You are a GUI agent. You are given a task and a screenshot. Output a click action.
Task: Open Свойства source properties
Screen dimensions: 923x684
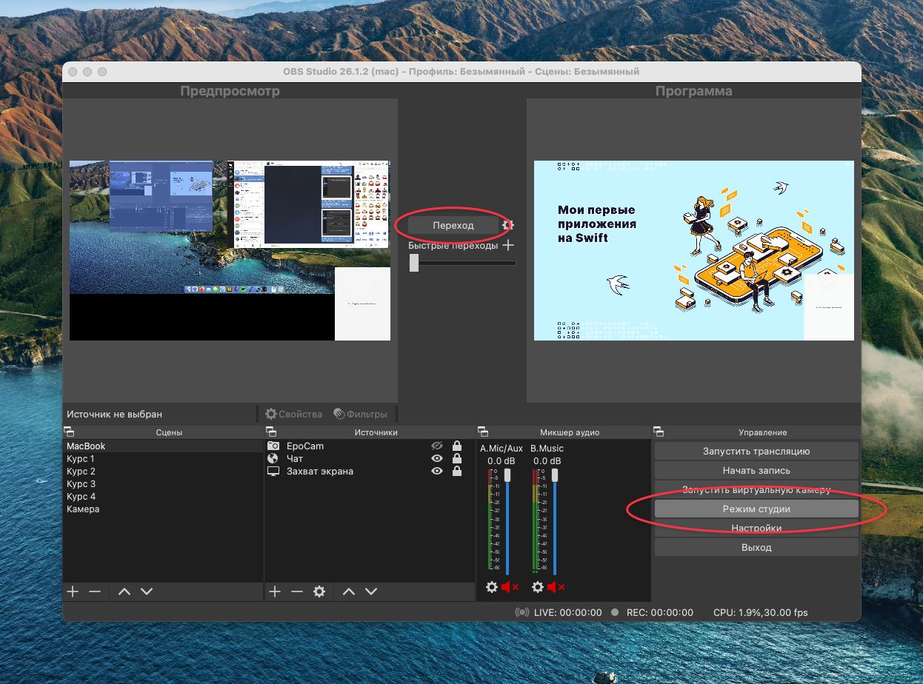294,414
